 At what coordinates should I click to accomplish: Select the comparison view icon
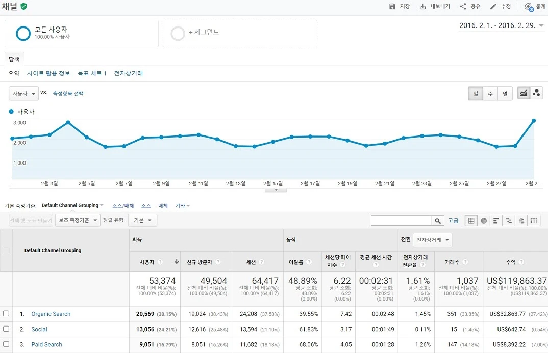tap(509, 221)
